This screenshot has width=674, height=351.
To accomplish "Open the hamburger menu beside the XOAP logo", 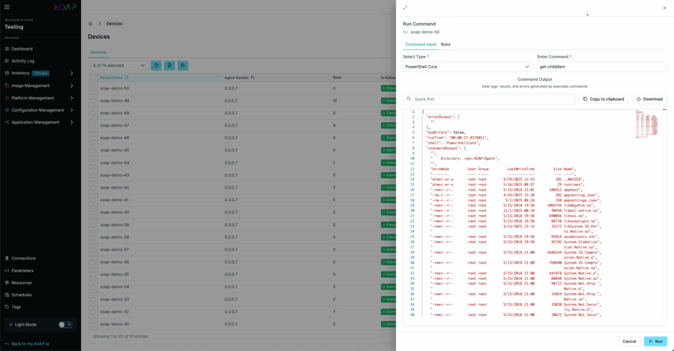I will (8, 9).
